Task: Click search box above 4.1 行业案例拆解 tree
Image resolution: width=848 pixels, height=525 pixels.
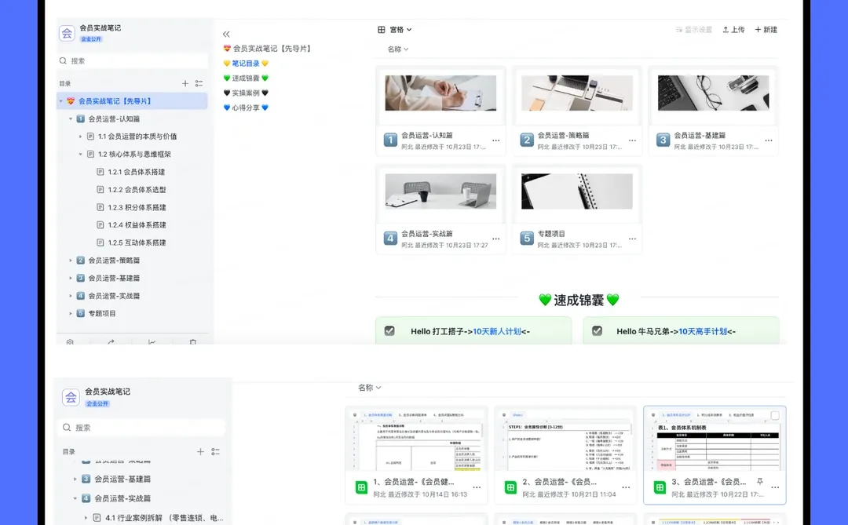Action: (141, 428)
